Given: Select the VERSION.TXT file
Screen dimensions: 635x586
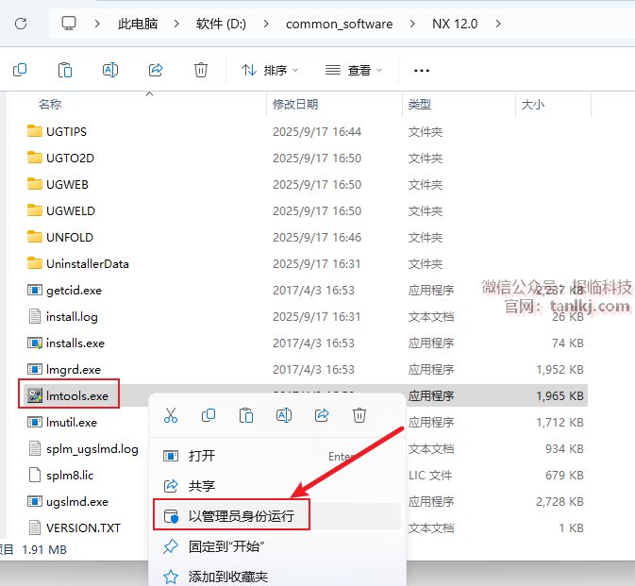Looking at the screenshot, I should point(75,527).
